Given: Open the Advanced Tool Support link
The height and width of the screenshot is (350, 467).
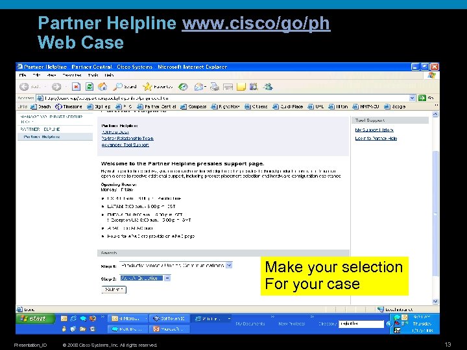Looking at the screenshot, I should [125, 145].
